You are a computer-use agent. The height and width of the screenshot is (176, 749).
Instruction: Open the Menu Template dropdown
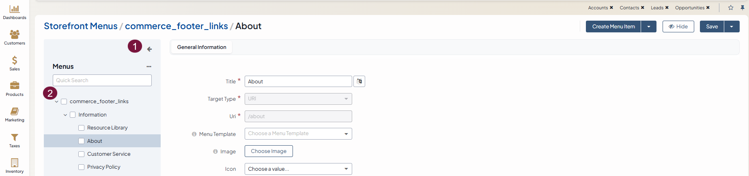[x=298, y=134]
